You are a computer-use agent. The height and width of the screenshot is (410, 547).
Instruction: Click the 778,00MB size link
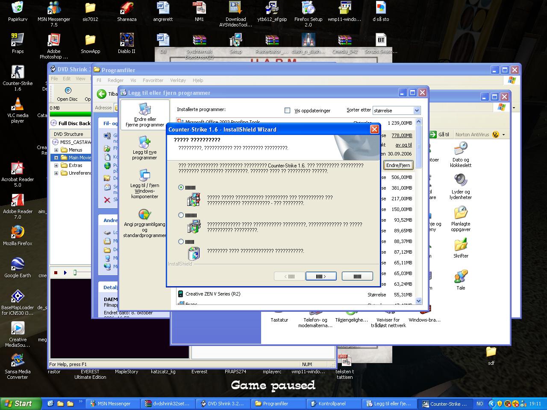click(x=402, y=135)
